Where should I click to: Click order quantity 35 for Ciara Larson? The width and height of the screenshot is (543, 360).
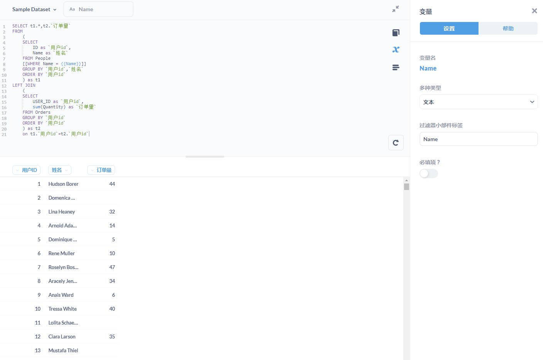click(x=112, y=336)
